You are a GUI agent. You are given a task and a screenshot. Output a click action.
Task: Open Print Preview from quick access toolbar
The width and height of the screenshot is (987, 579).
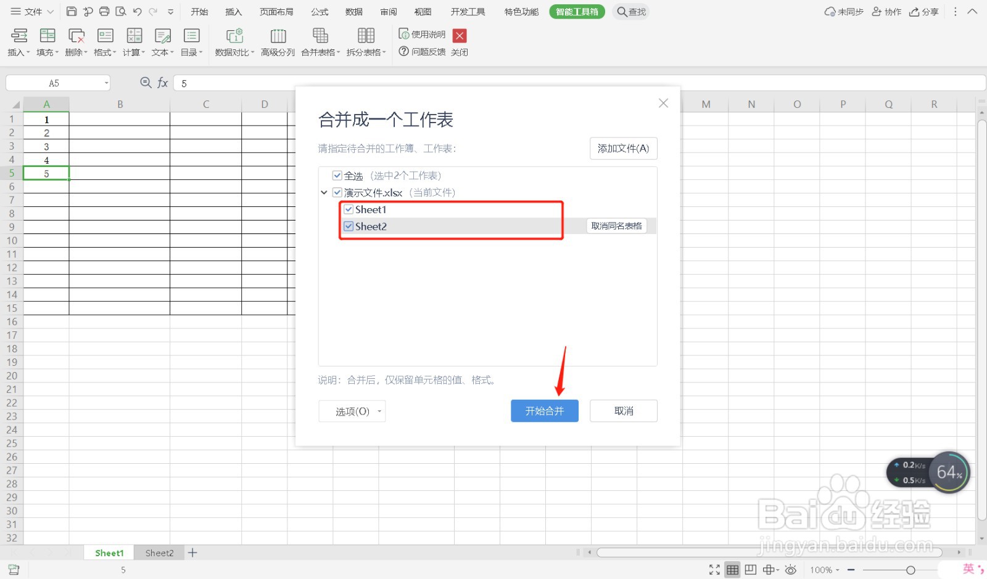tap(121, 12)
